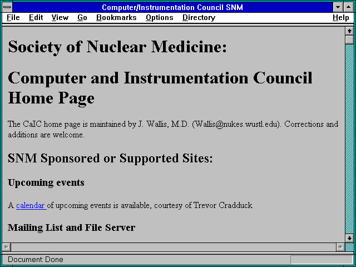This screenshot has width=356, height=267.
Task: Open the Directory menu
Action: pos(199,18)
